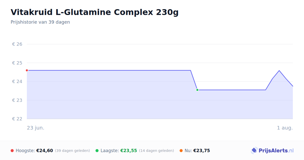Click the € 25 axis label
This screenshot has width=304, height=160.
point(17,63)
